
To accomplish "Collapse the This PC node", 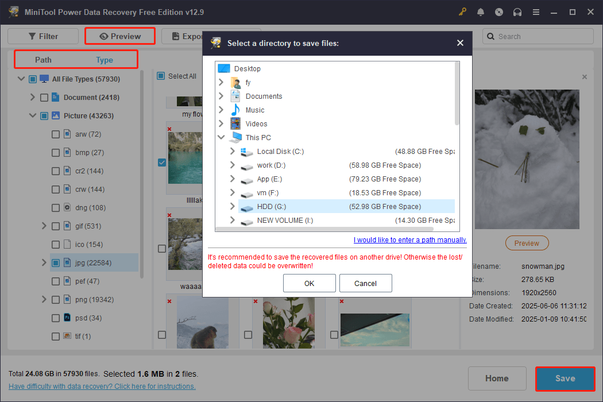I will [x=221, y=137].
